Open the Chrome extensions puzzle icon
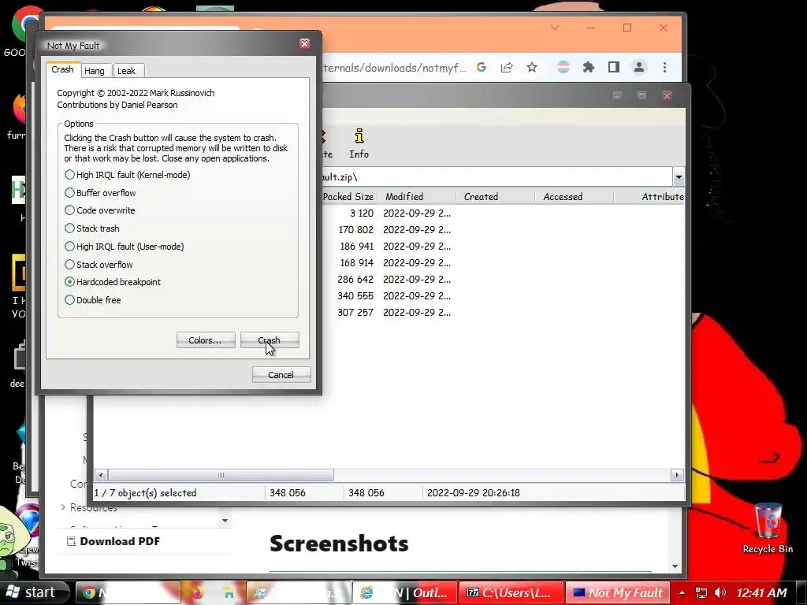This screenshot has height=605, width=807. coord(589,68)
